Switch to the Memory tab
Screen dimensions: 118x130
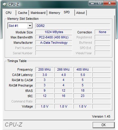pos(55,13)
